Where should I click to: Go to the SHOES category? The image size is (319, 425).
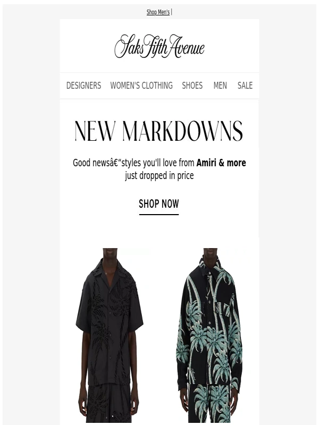click(192, 86)
